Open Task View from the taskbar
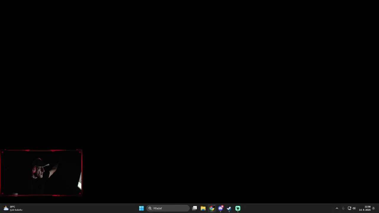379x213 pixels. point(195,208)
